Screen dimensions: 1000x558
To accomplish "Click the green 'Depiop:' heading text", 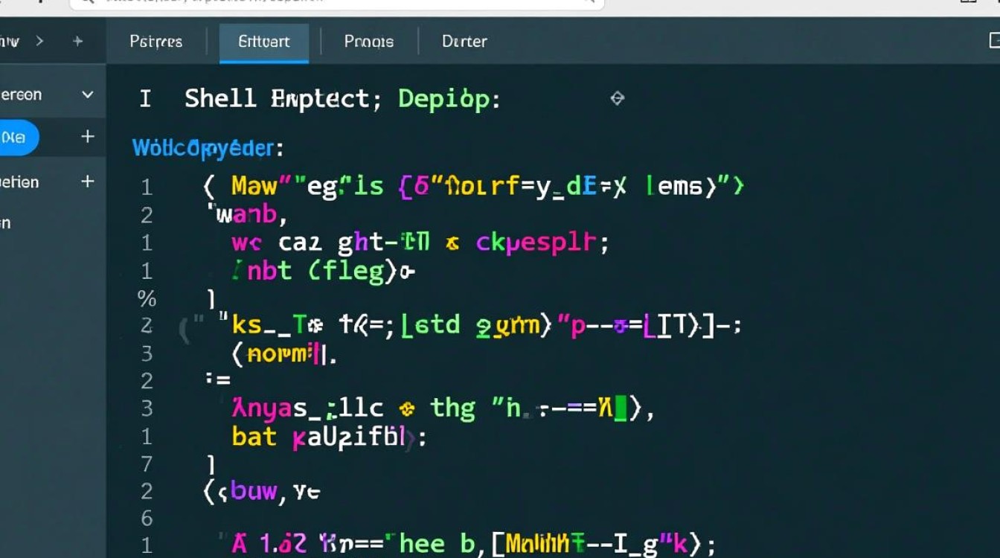I will coord(449,99).
